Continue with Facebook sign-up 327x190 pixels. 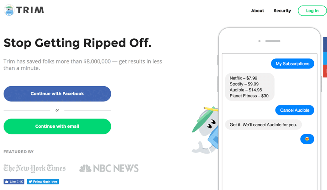coord(57,94)
